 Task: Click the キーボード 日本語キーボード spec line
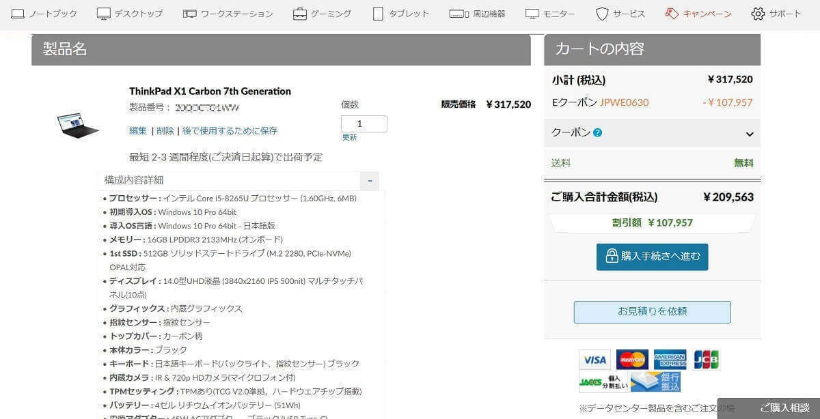tap(234, 364)
